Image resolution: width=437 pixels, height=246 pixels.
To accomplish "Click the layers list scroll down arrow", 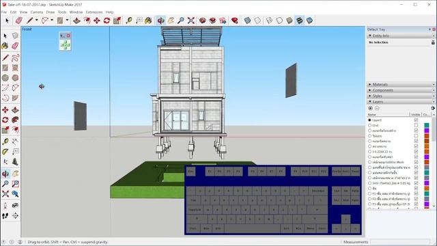I will 434,206.
